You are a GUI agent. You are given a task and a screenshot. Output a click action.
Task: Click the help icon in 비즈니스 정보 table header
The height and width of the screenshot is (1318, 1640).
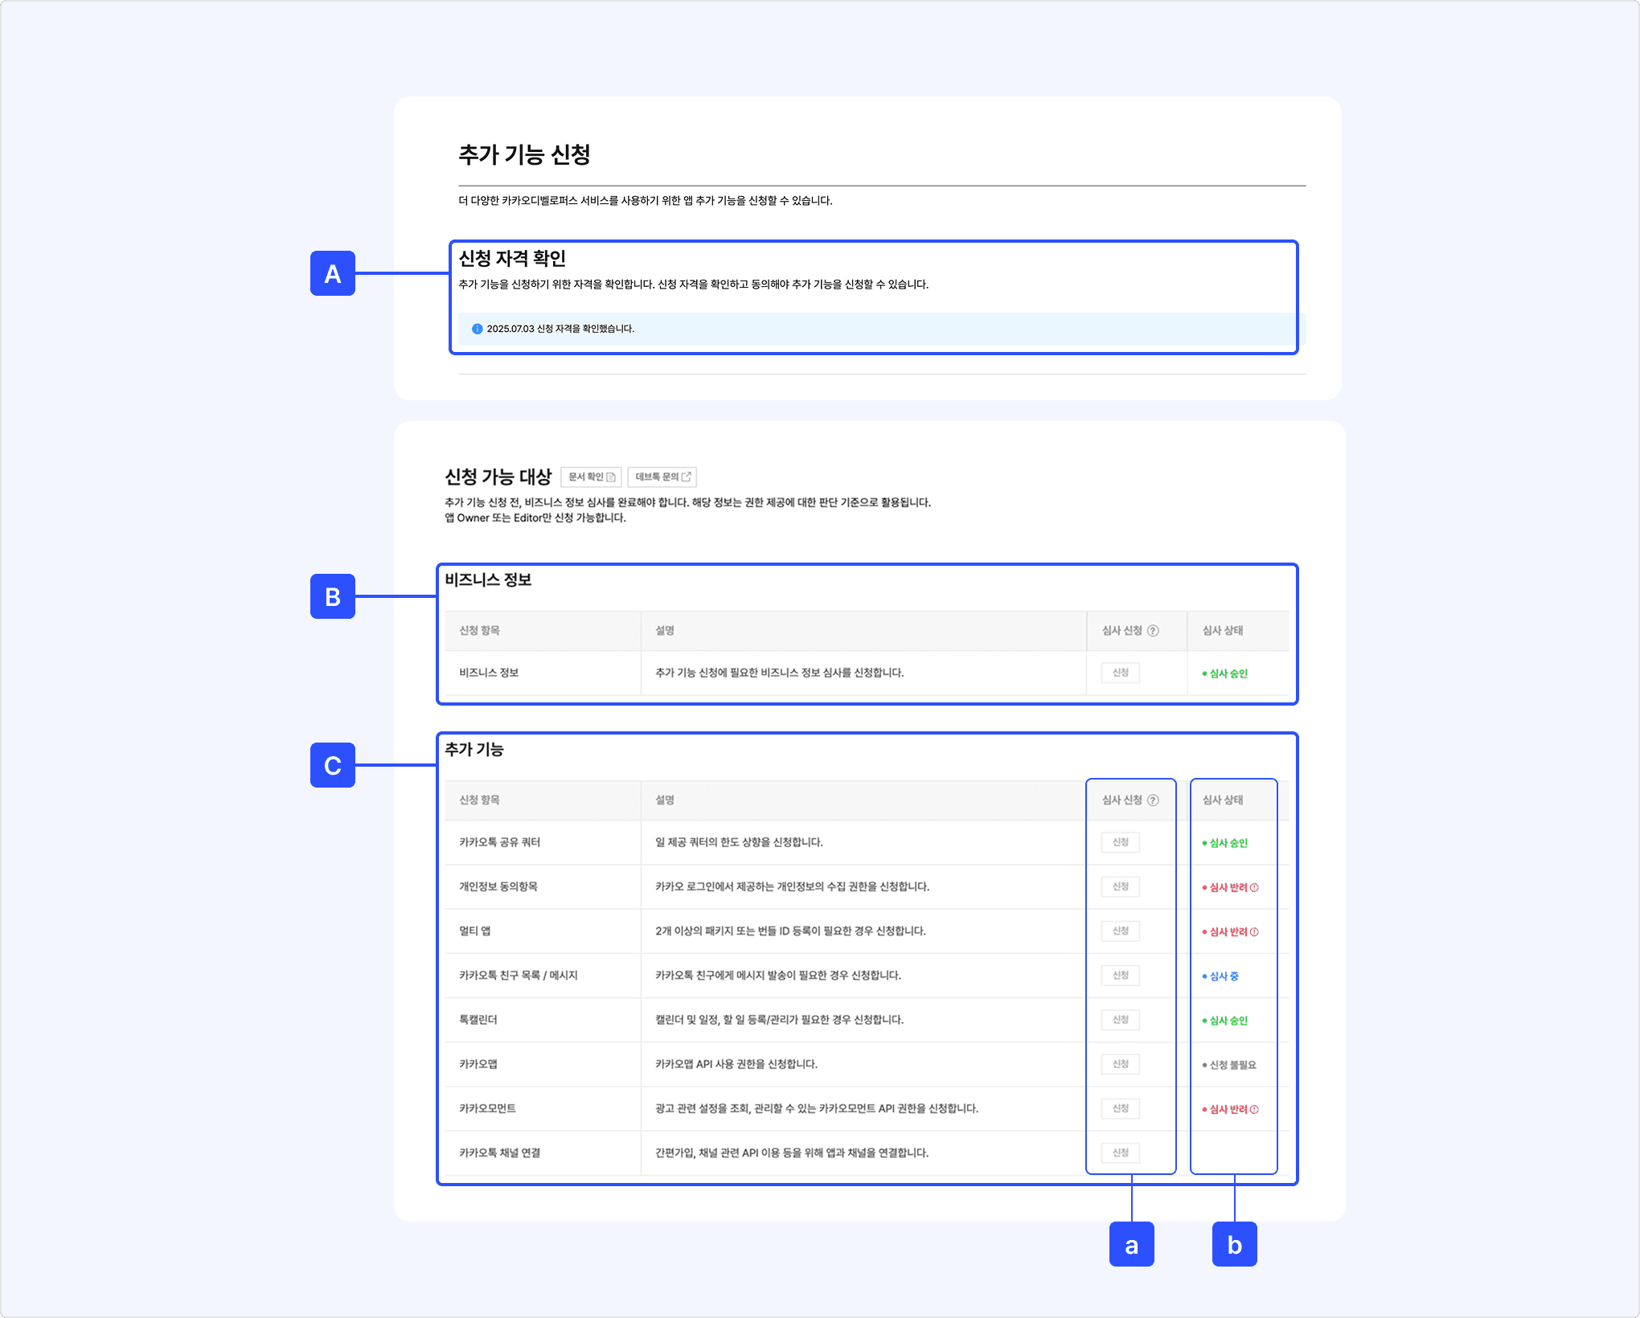click(x=1153, y=631)
